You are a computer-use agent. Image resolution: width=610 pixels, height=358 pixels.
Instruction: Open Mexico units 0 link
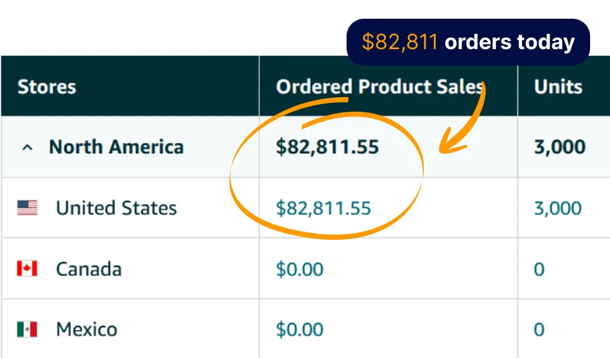(539, 329)
